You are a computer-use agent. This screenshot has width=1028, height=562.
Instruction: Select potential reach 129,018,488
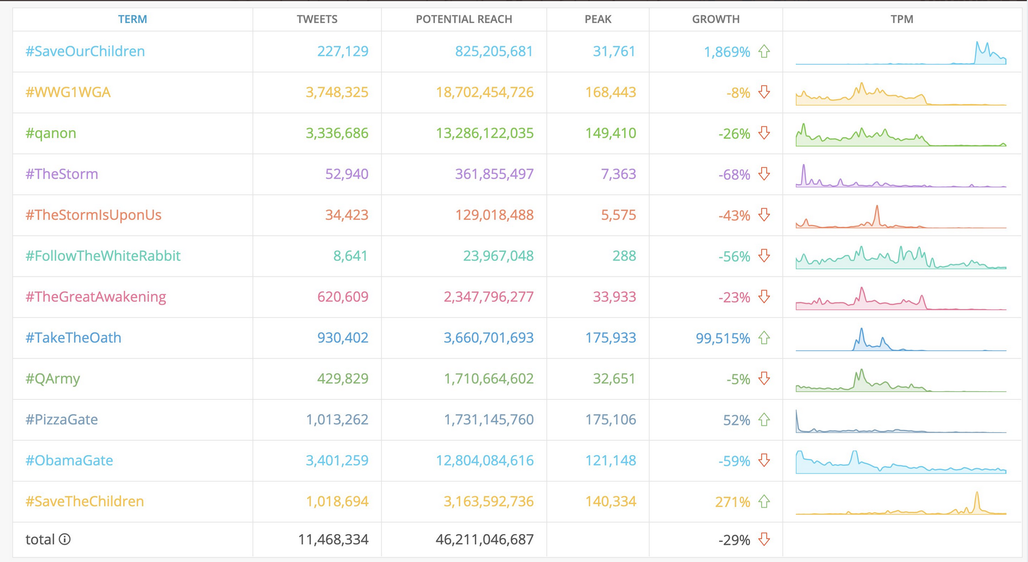pos(494,214)
